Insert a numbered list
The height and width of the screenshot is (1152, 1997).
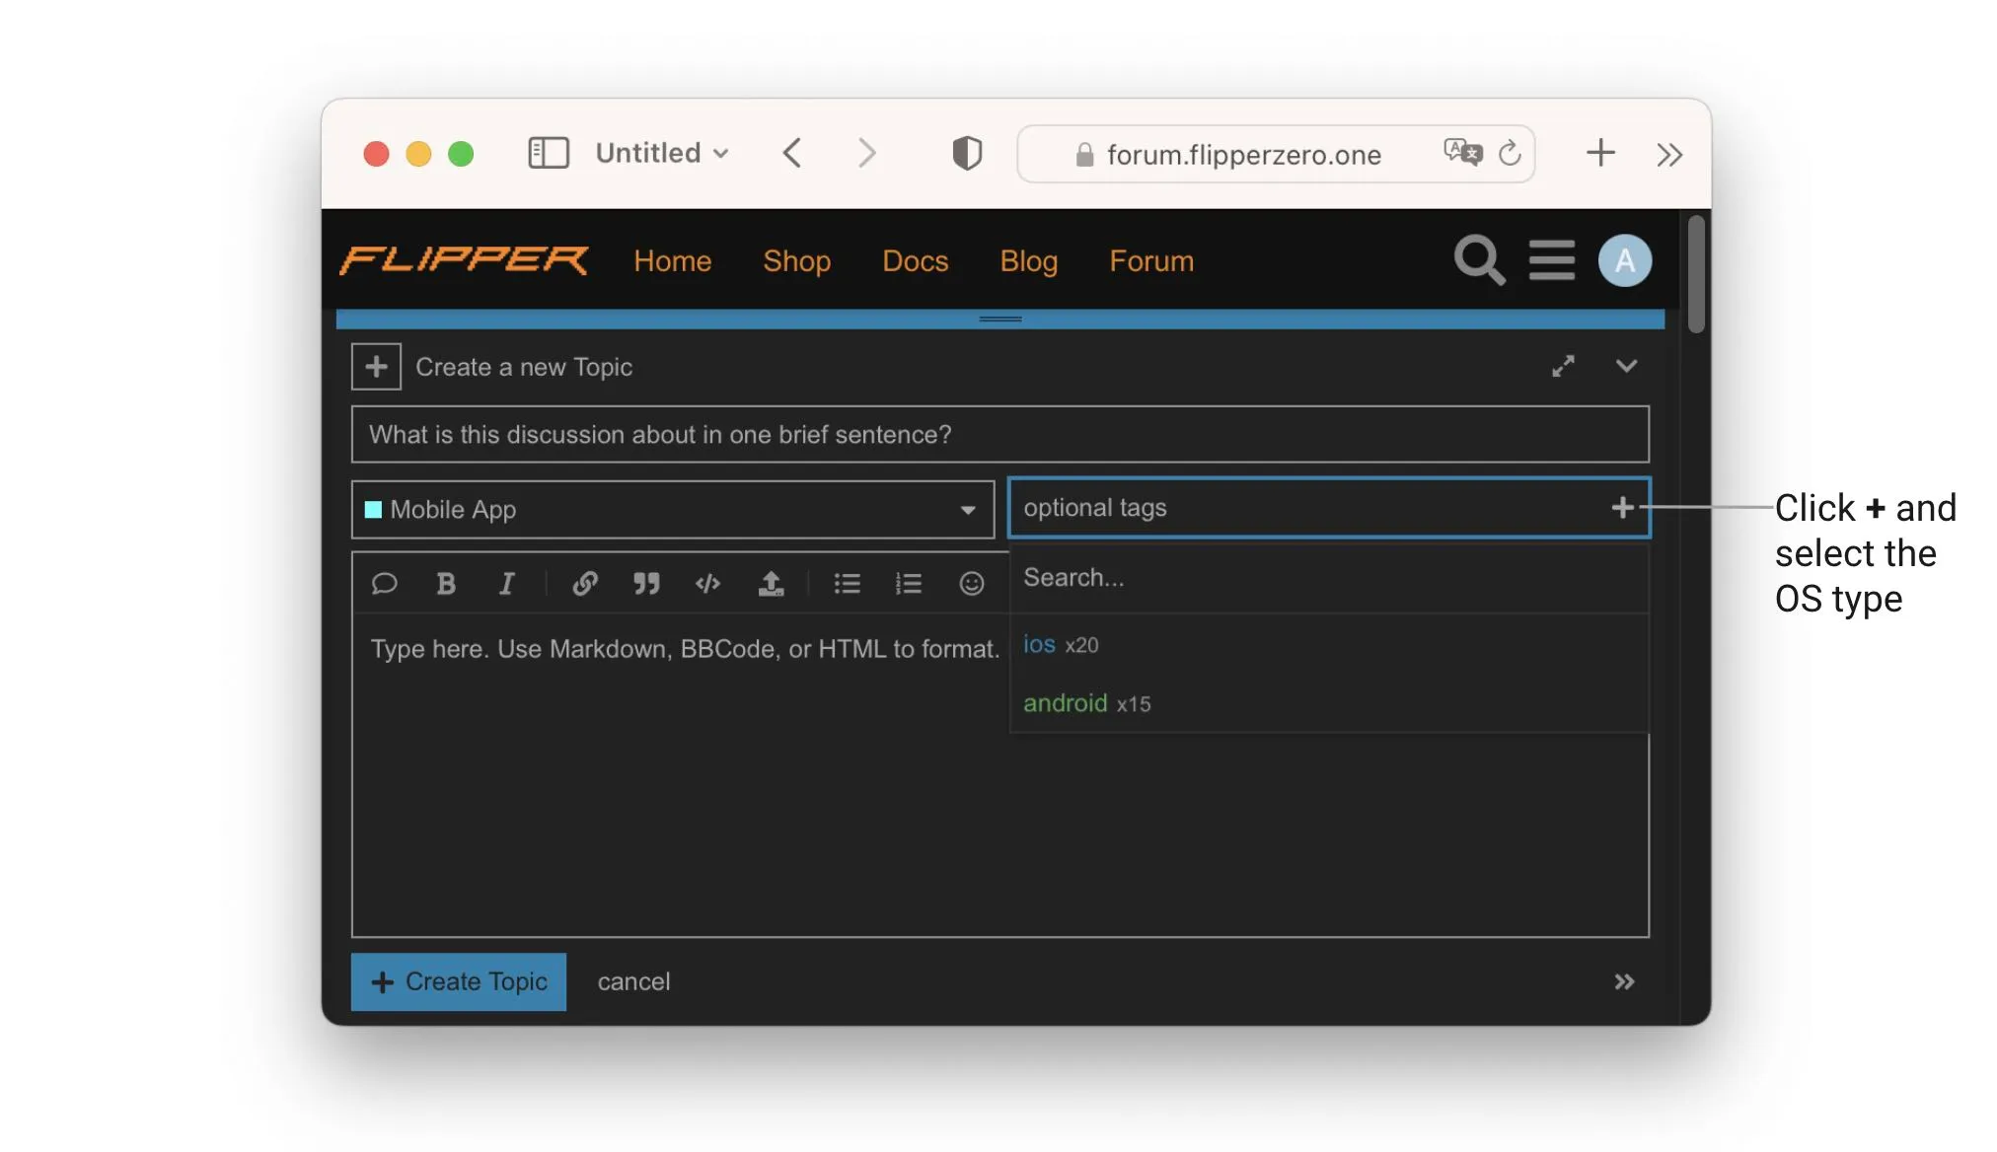pyautogui.click(x=908, y=584)
